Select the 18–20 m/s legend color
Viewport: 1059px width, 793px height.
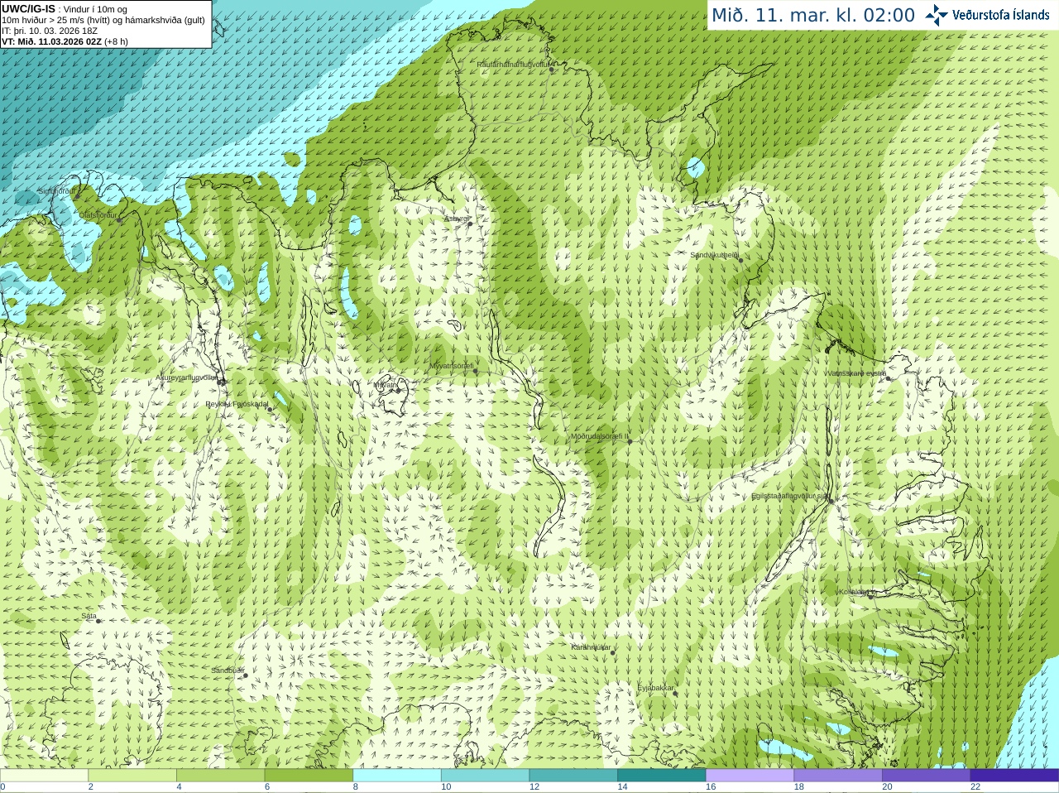coord(838,776)
